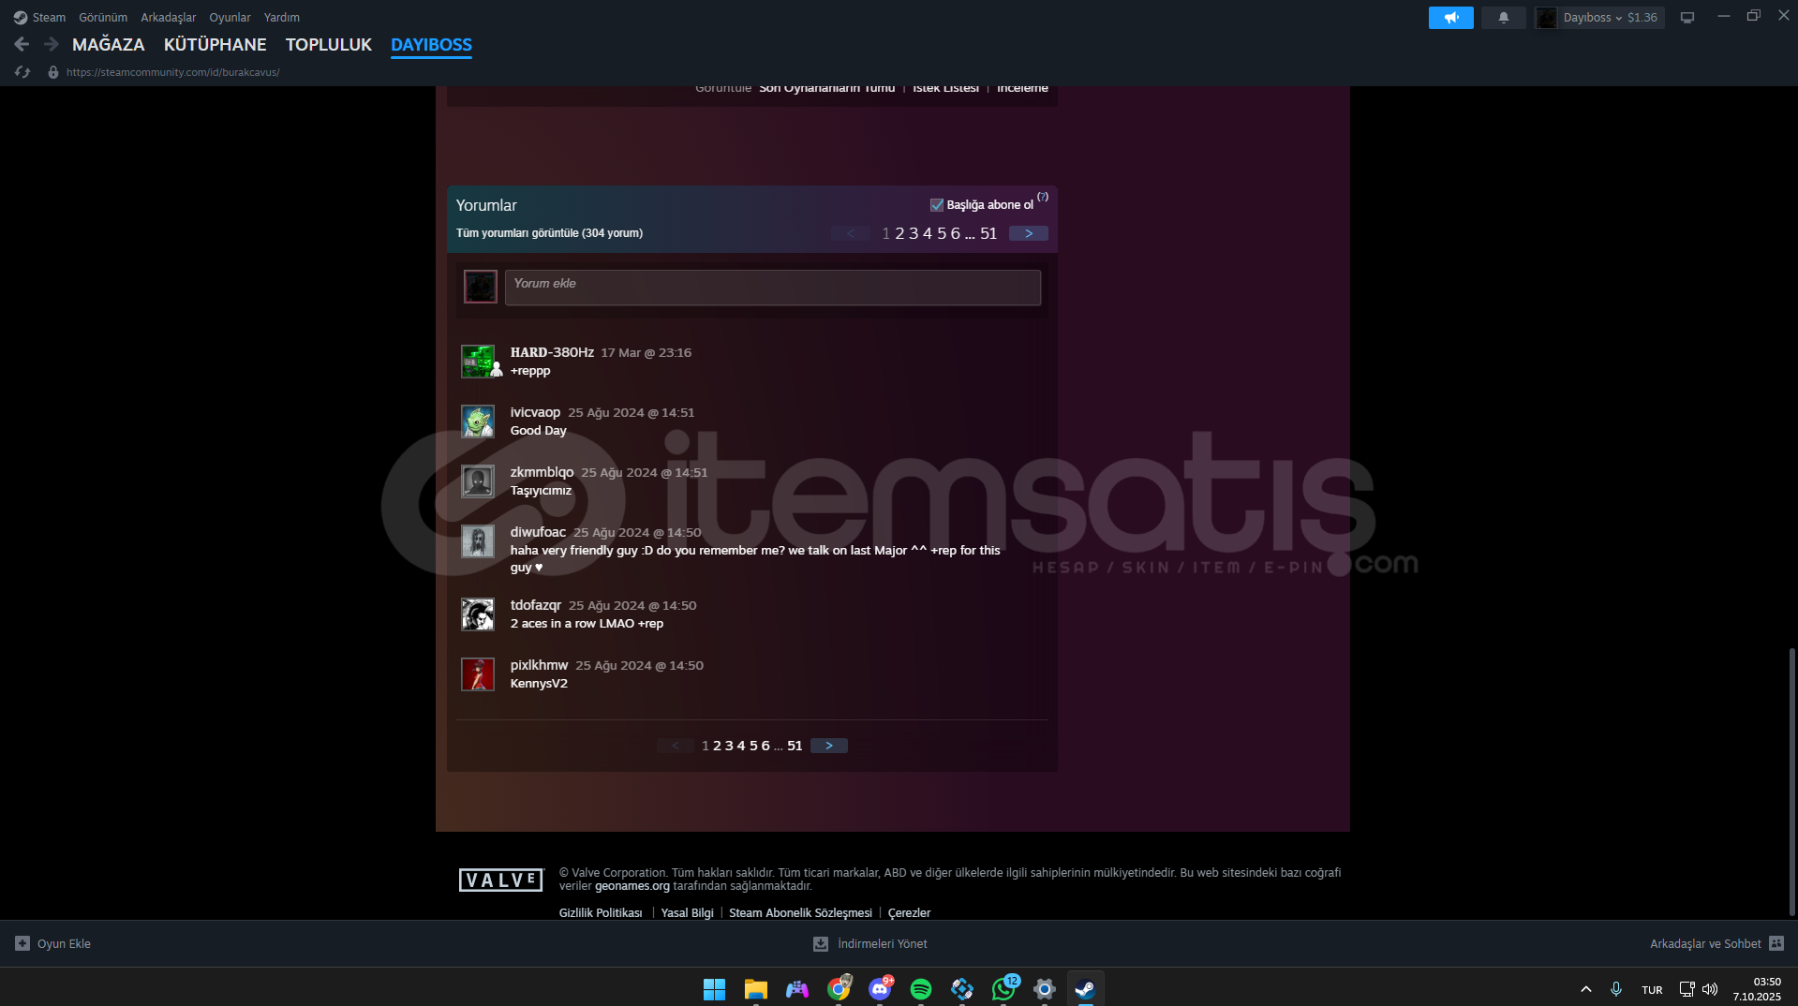
Task: Open HARD-380Hz's profile name link
Action: point(552,352)
